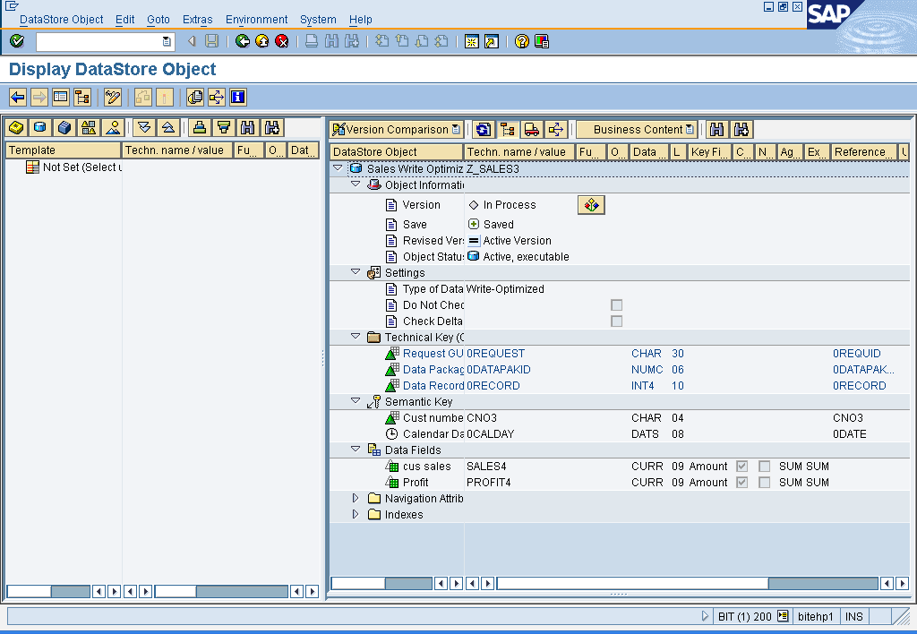The width and height of the screenshot is (917, 634).
Task: Click the red Cancel icon
Action: click(282, 41)
